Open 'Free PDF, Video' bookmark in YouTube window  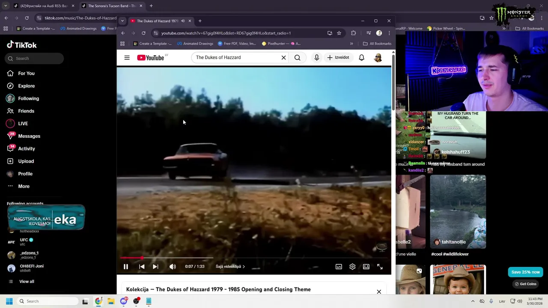237,44
